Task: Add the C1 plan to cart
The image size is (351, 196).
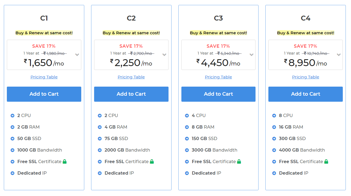Action: [44, 94]
